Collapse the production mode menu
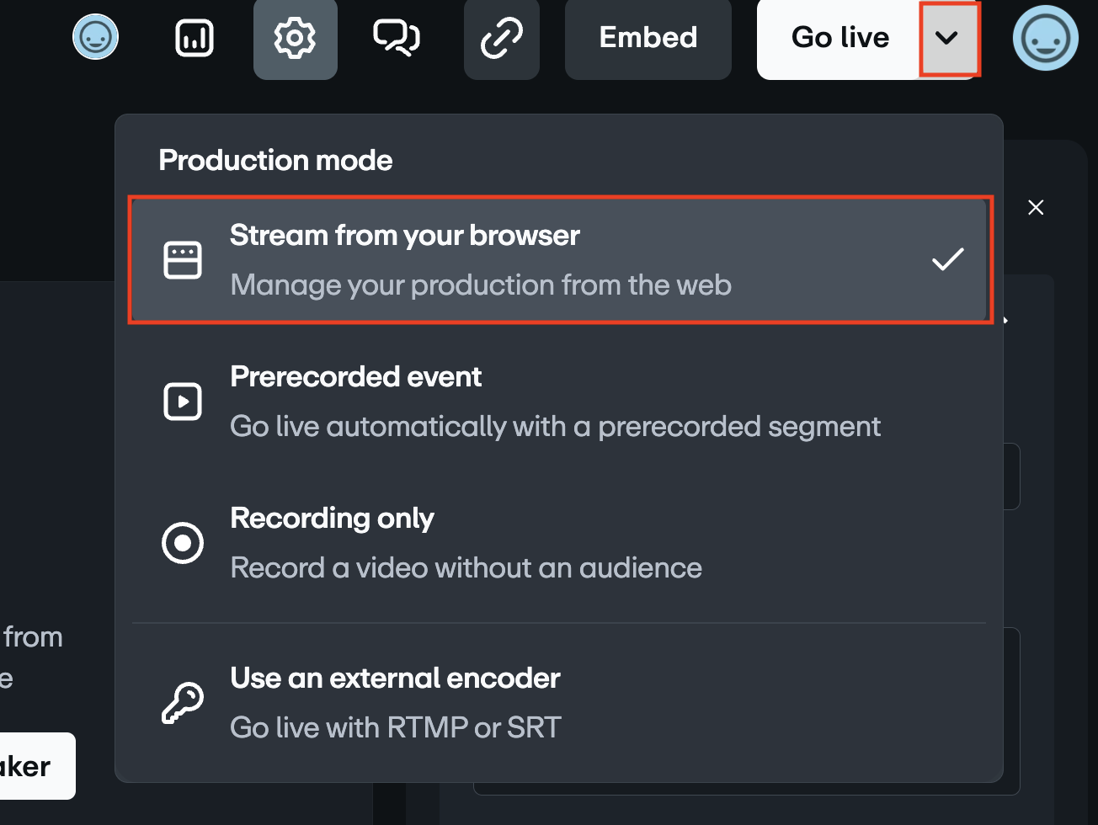1098x825 pixels. [950, 38]
